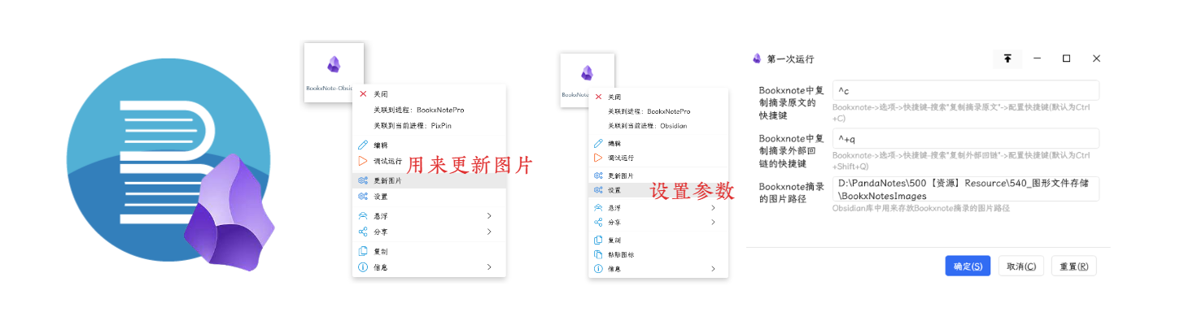
Task: Click the pencil 编辑 icon in the PixPin menu
Action: [363, 145]
